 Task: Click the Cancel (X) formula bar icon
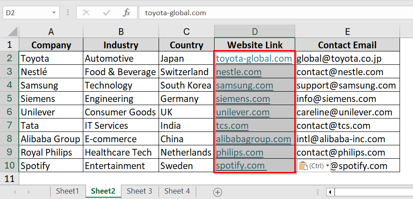[86, 13]
